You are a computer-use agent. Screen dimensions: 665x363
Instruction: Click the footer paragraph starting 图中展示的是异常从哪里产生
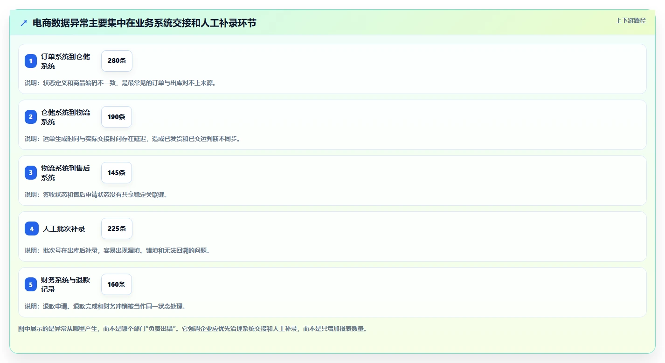click(193, 329)
